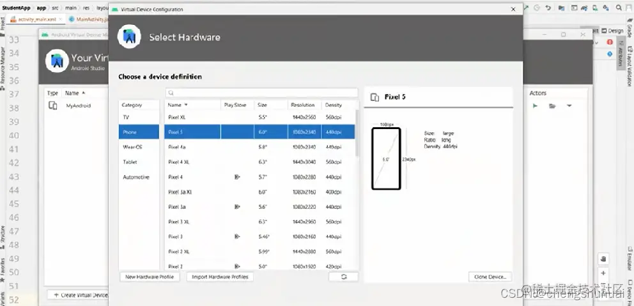Click Play Store icon in Pixel 3 row
634x306 pixels.
click(x=237, y=236)
